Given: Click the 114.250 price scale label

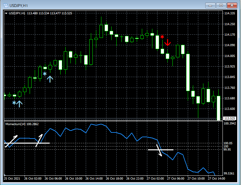Looking at the screenshot, I should (x=230, y=24).
